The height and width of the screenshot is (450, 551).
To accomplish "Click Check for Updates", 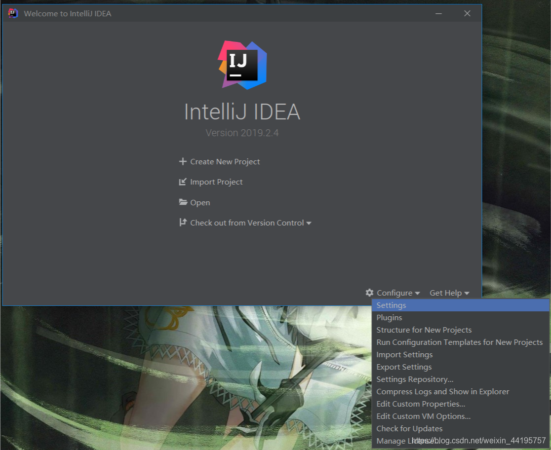I will (x=460, y=428).
